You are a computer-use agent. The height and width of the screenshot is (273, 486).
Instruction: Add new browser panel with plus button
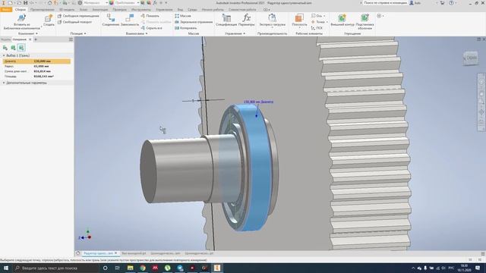pyautogui.click(x=36, y=39)
